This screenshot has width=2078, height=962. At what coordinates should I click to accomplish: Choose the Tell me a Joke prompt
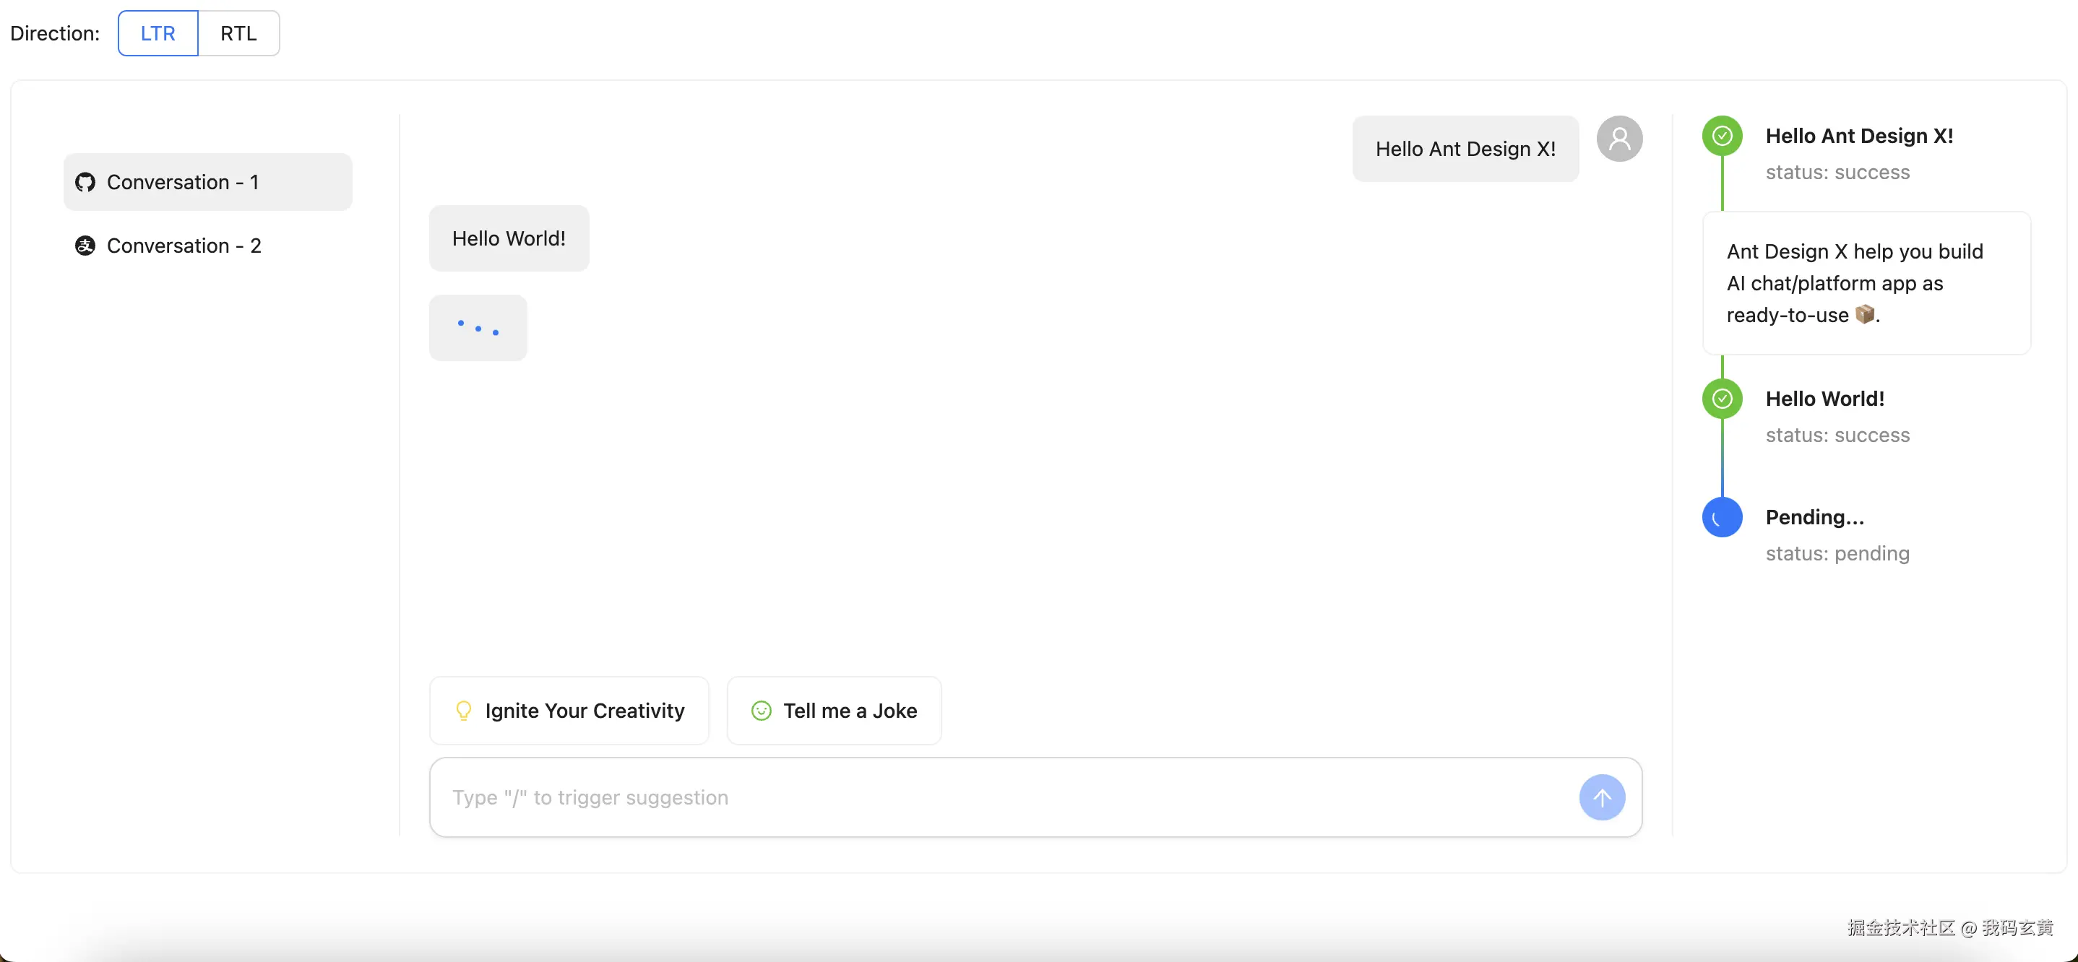[x=833, y=711]
